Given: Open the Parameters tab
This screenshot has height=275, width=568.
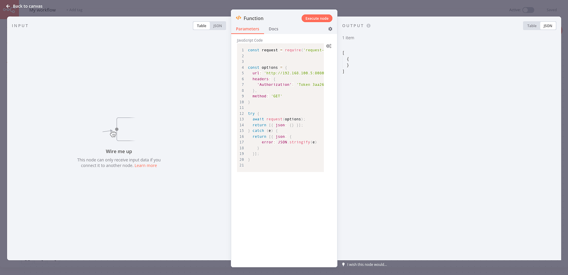Looking at the screenshot, I should (247, 29).
